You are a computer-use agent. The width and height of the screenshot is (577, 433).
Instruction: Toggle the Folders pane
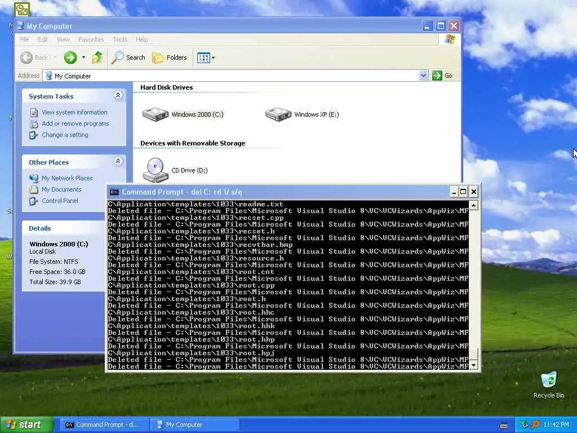tap(170, 58)
